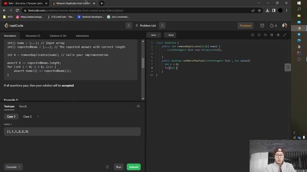Show hidden tray icons chevron

click(x=294, y=133)
